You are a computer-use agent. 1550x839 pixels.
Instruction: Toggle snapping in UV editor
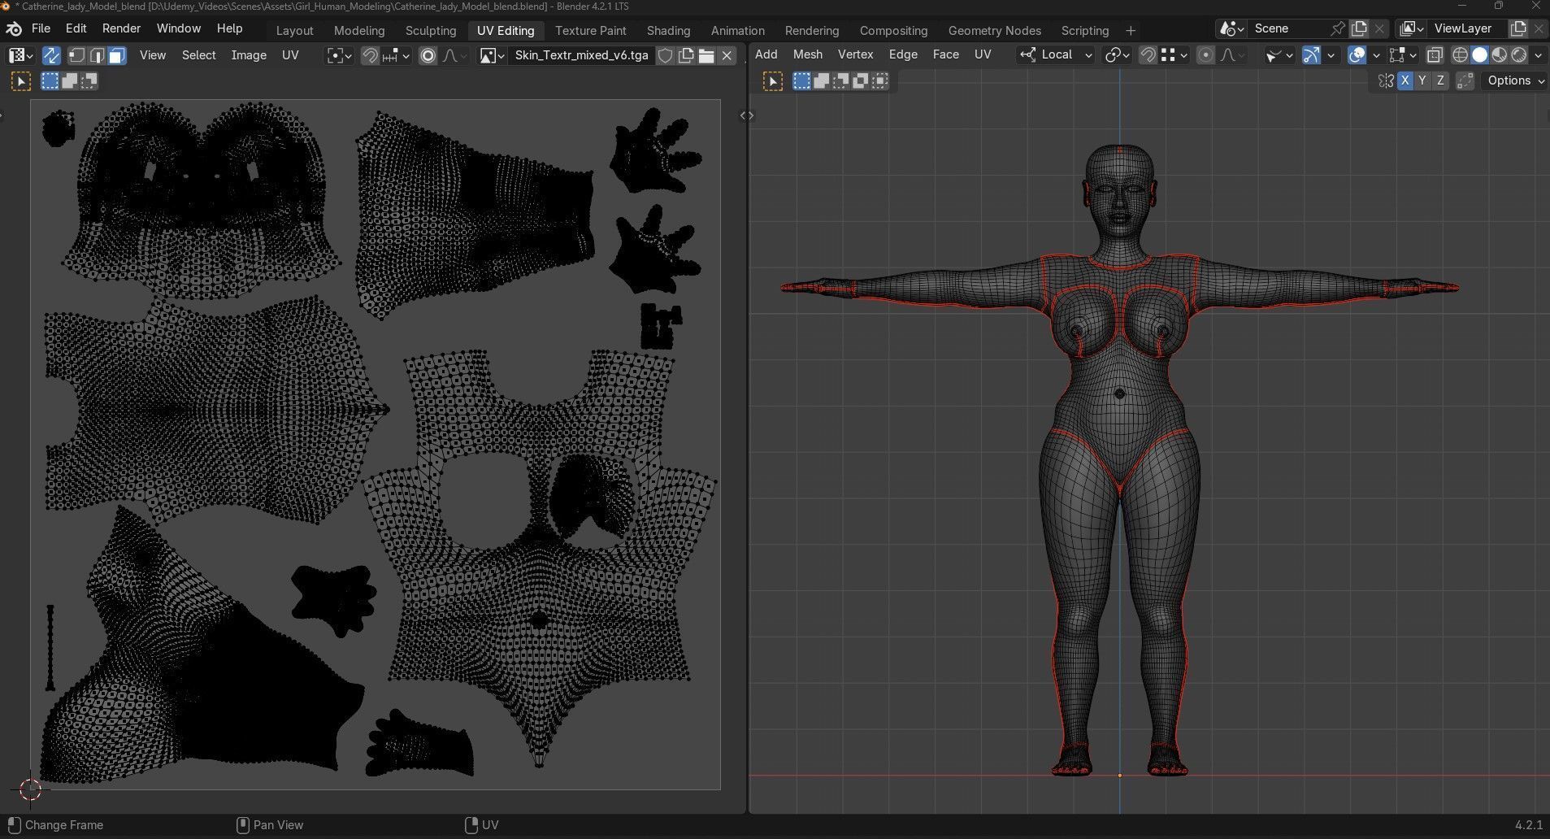coord(370,55)
